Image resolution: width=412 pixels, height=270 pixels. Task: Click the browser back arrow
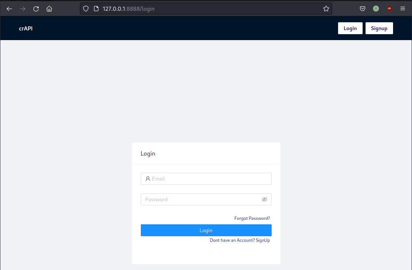9,9
